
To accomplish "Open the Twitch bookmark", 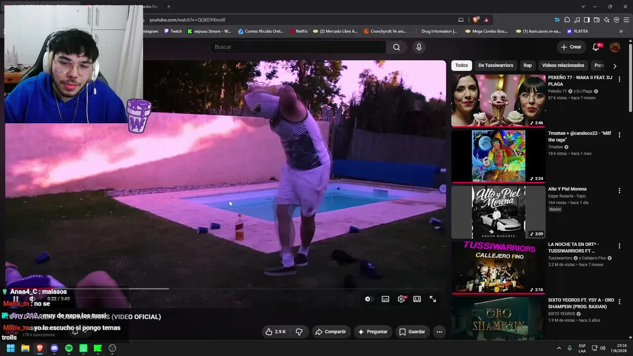I will pyautogui.click(x=173, y=31).
